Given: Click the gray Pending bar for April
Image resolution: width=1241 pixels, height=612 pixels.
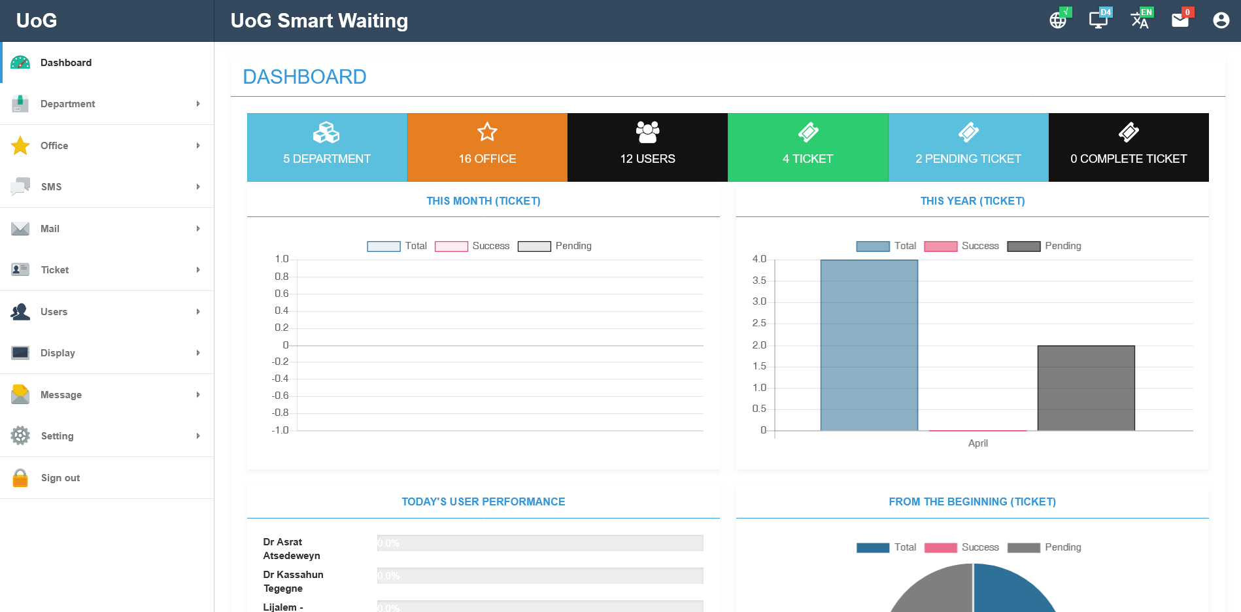Looking at the screenshot, I should tap(1085, 388).
